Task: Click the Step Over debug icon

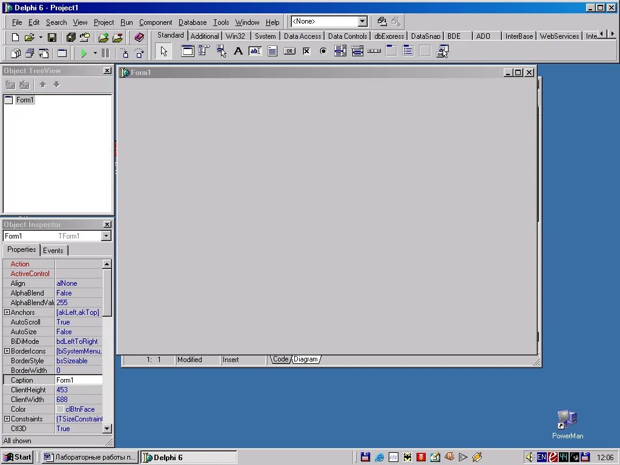Action: coord(139,53)
